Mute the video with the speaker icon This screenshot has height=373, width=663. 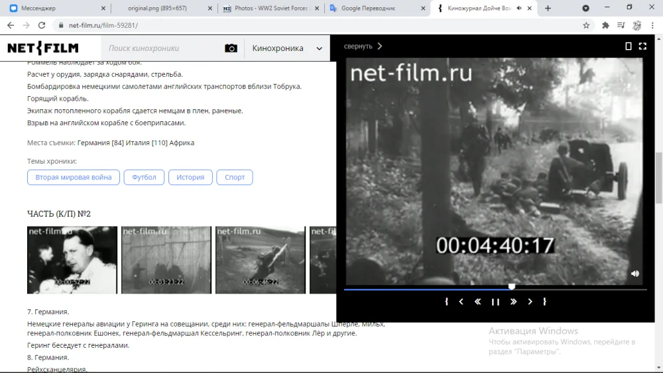pos(634,274)
